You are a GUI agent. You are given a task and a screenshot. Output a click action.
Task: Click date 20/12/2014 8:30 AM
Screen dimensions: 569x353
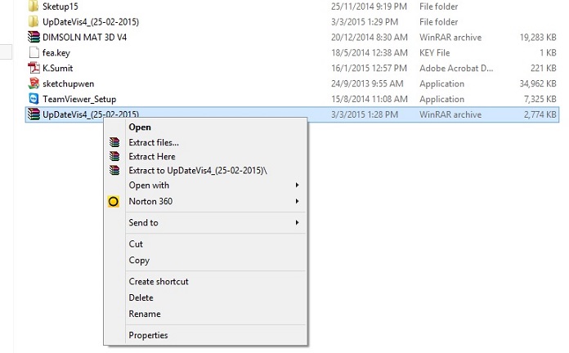(x=369, y=37)
